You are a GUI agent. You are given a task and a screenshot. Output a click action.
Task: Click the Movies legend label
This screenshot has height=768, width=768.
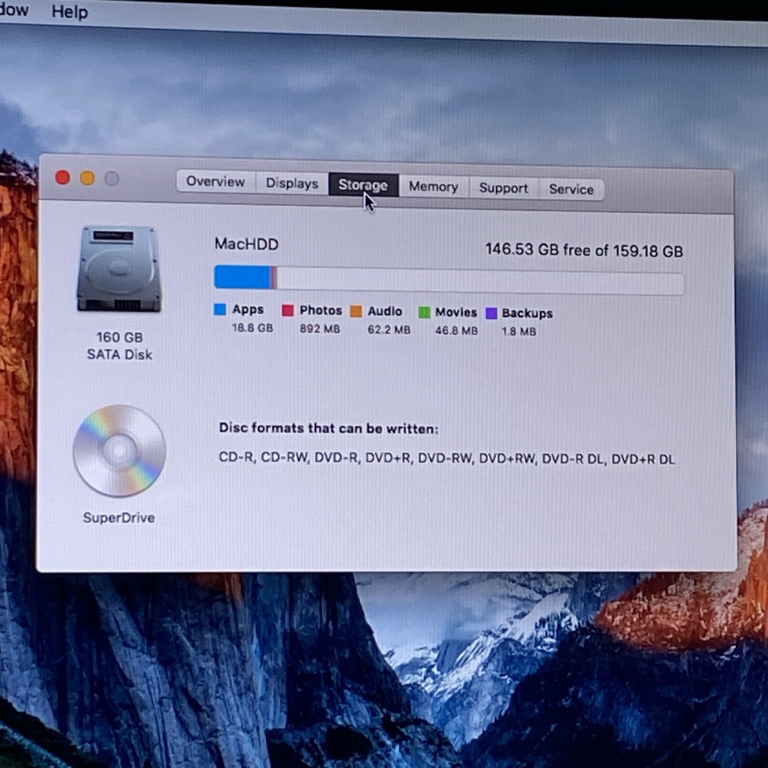tap(456, 312)
